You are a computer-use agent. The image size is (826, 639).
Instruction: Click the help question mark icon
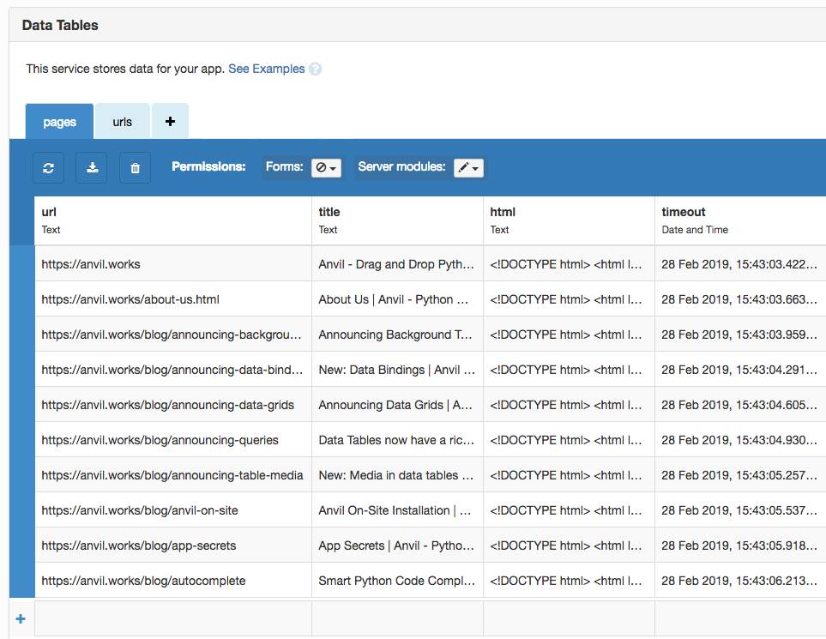click(315, 69)
